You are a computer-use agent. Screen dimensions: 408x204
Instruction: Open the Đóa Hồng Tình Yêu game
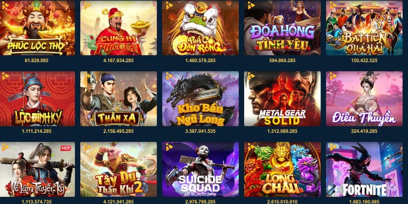click(283, 28)
